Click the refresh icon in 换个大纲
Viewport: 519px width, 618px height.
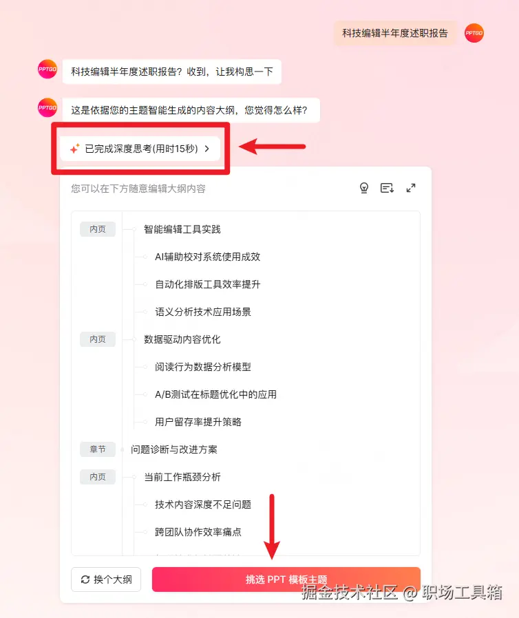85,579
